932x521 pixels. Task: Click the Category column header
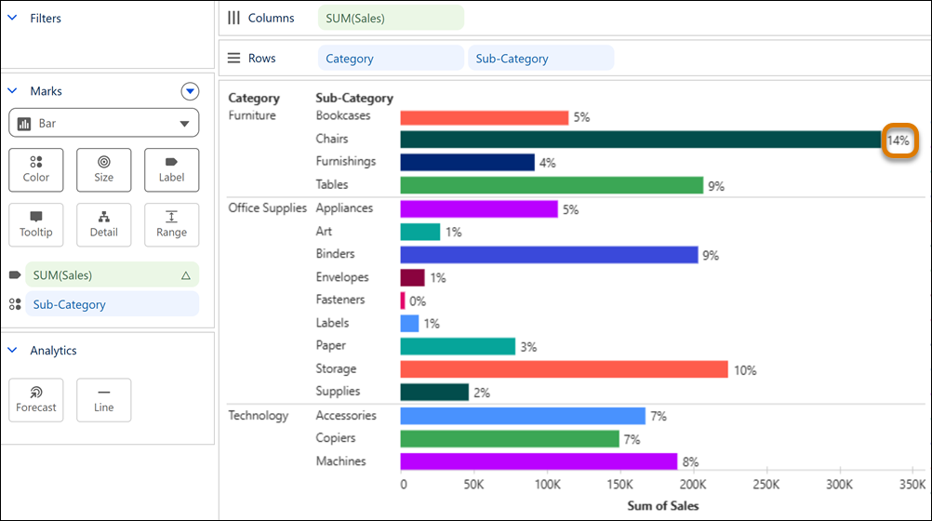(x=254, y=98)
